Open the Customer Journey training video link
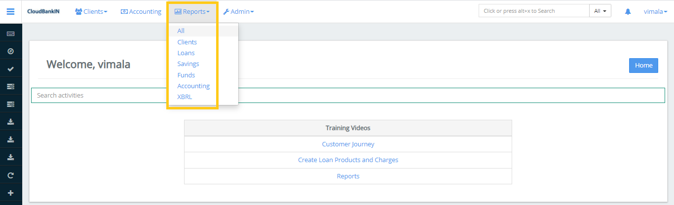674x205 pixels. (x=348, y=144)
